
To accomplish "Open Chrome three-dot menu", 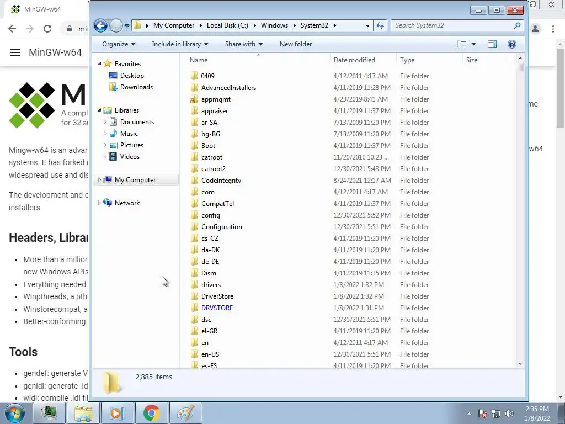I will (553, 29).
